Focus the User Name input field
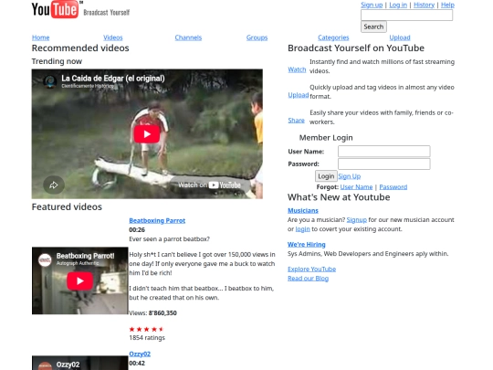The height and width of the screenshot is (370, 493). pos(383,152)
